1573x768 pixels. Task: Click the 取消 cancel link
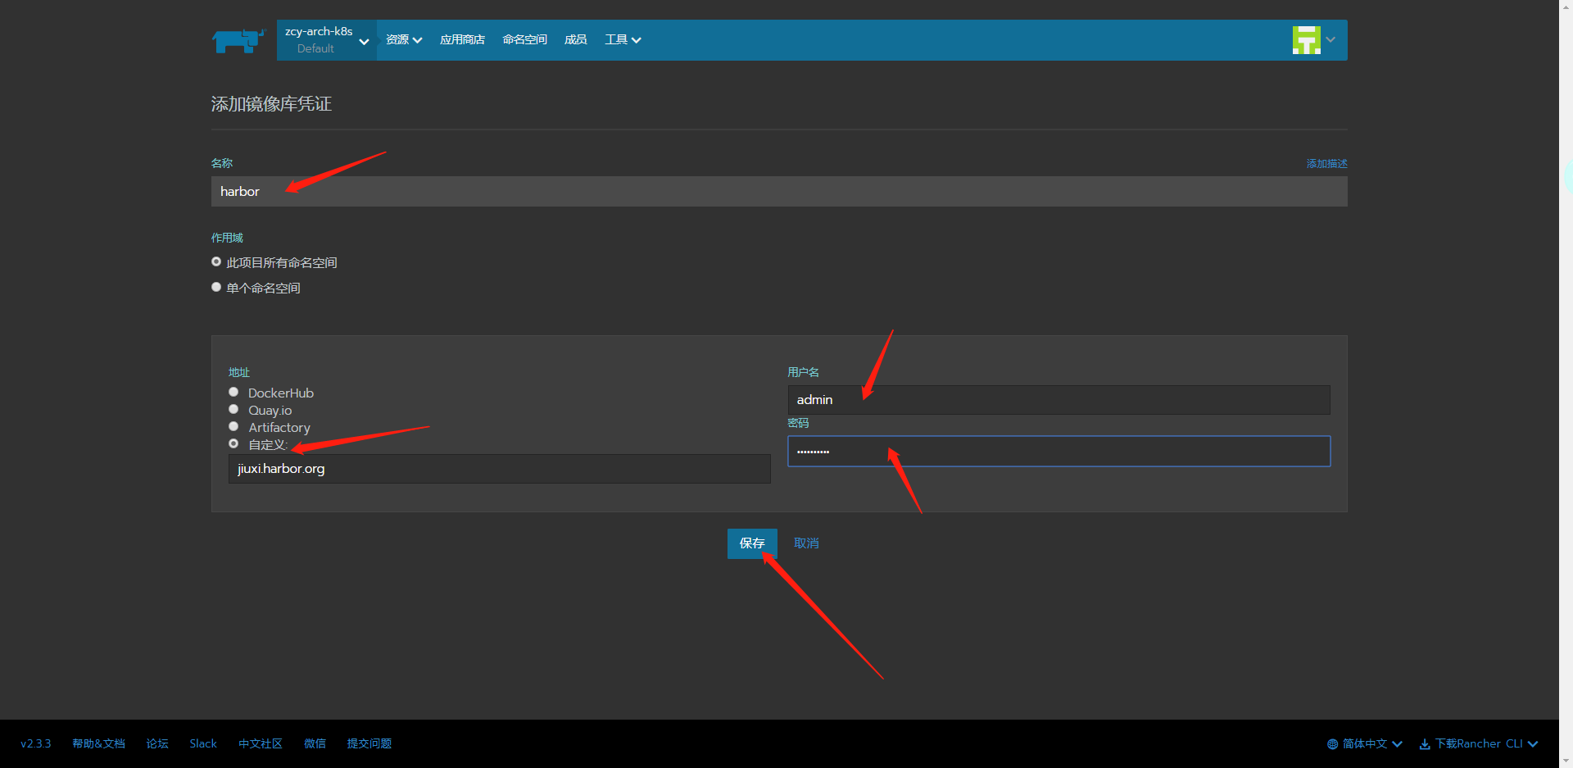[x=806, y=543]
